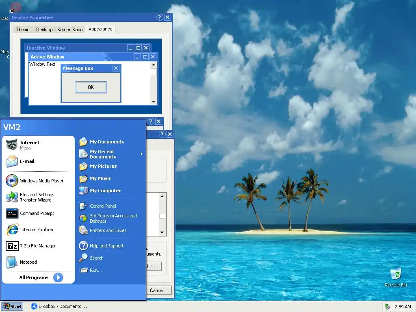The height and width of the screenshot is (312, 416).
Task: Open My Music folder
Action: point(111,178)
